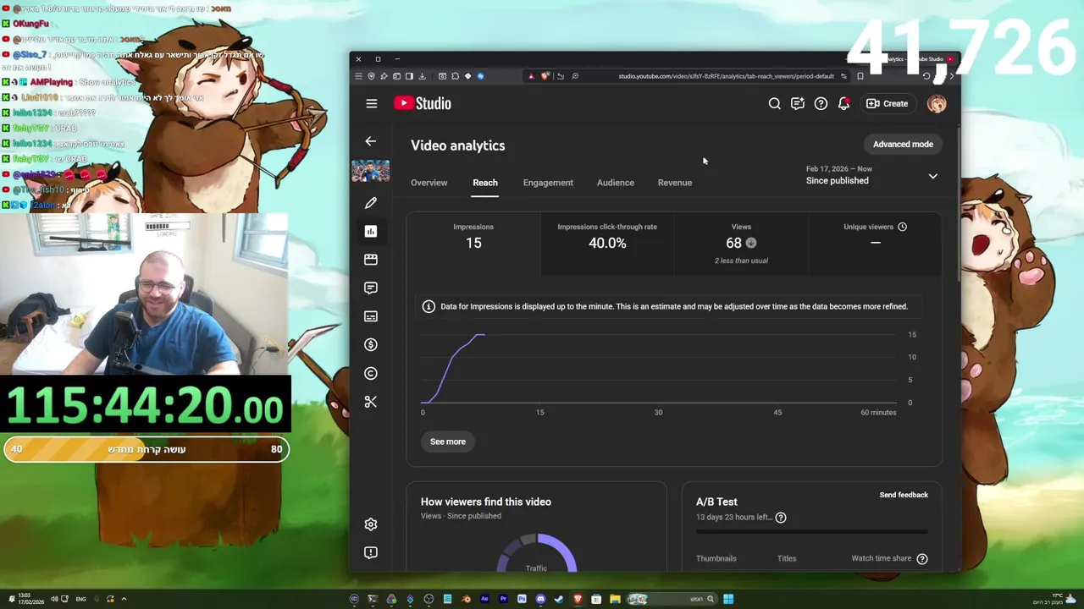Screen dimensions: 1084x609
Task: Switch to the Revenue tab
Action: [675, 183]
